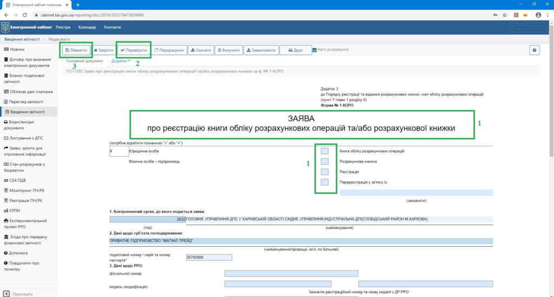Image resolution: width=554 pixels, height=297 pixels.
Task: Toggle the Авто розрахунок checkbox
Action: point(315,50)
